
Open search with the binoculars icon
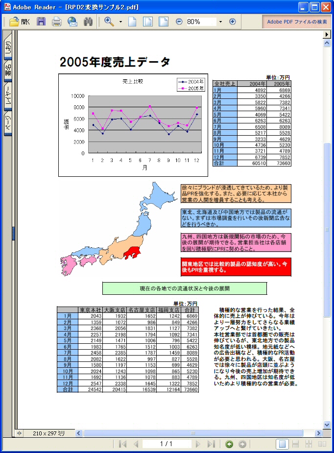88,22
